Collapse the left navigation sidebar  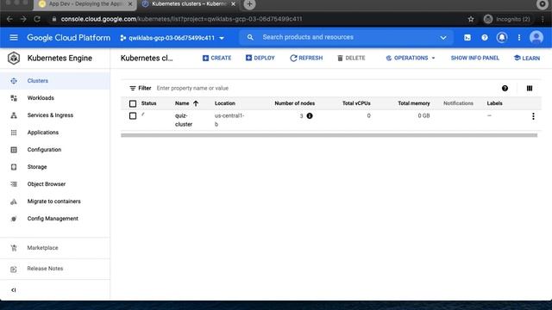pyautogui.click(x=14, y=290)
